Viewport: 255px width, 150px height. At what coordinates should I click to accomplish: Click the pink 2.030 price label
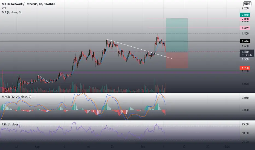[245, 19]
